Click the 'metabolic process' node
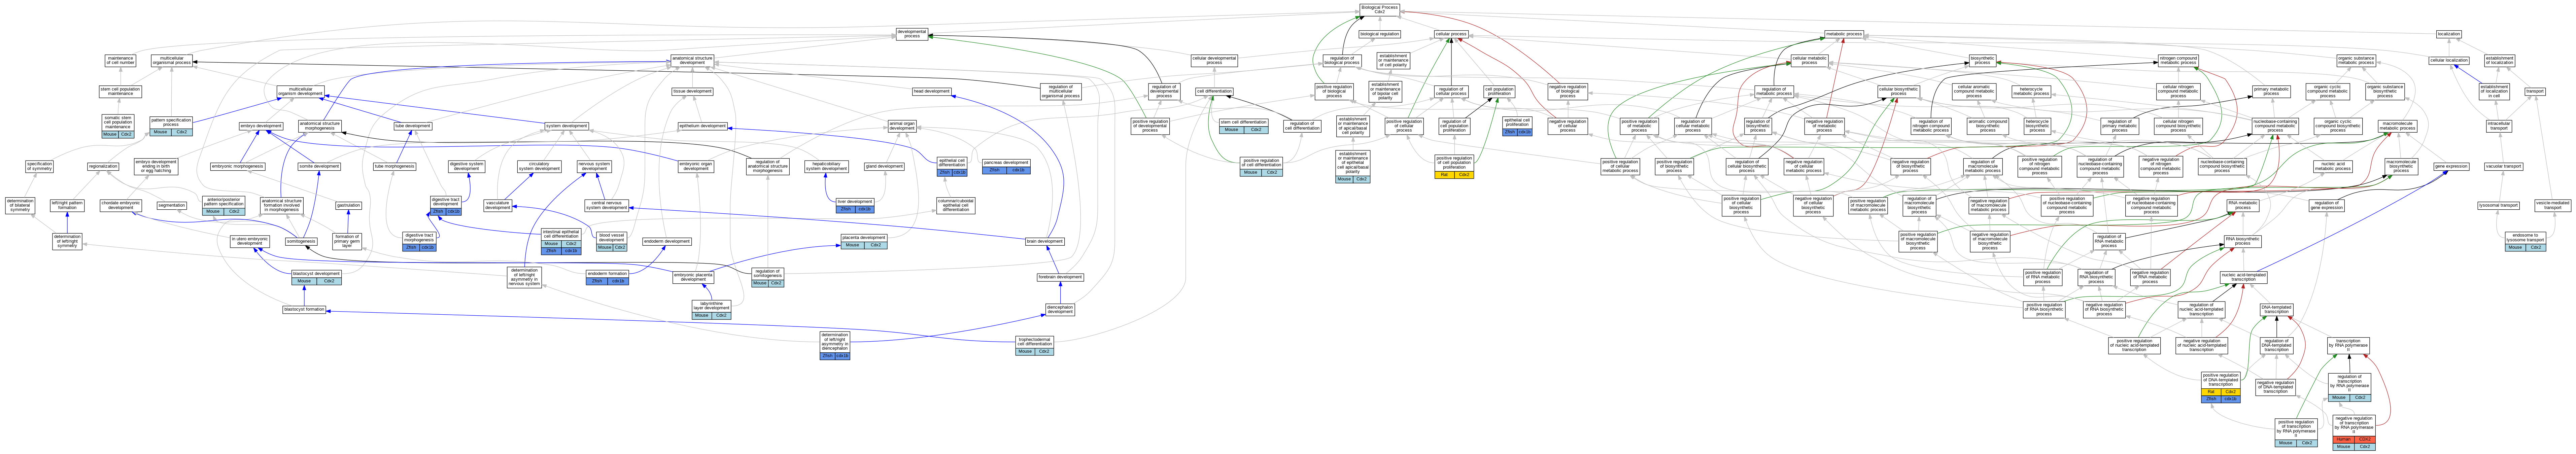The image size is (2576, 454). coord(1844,34)
